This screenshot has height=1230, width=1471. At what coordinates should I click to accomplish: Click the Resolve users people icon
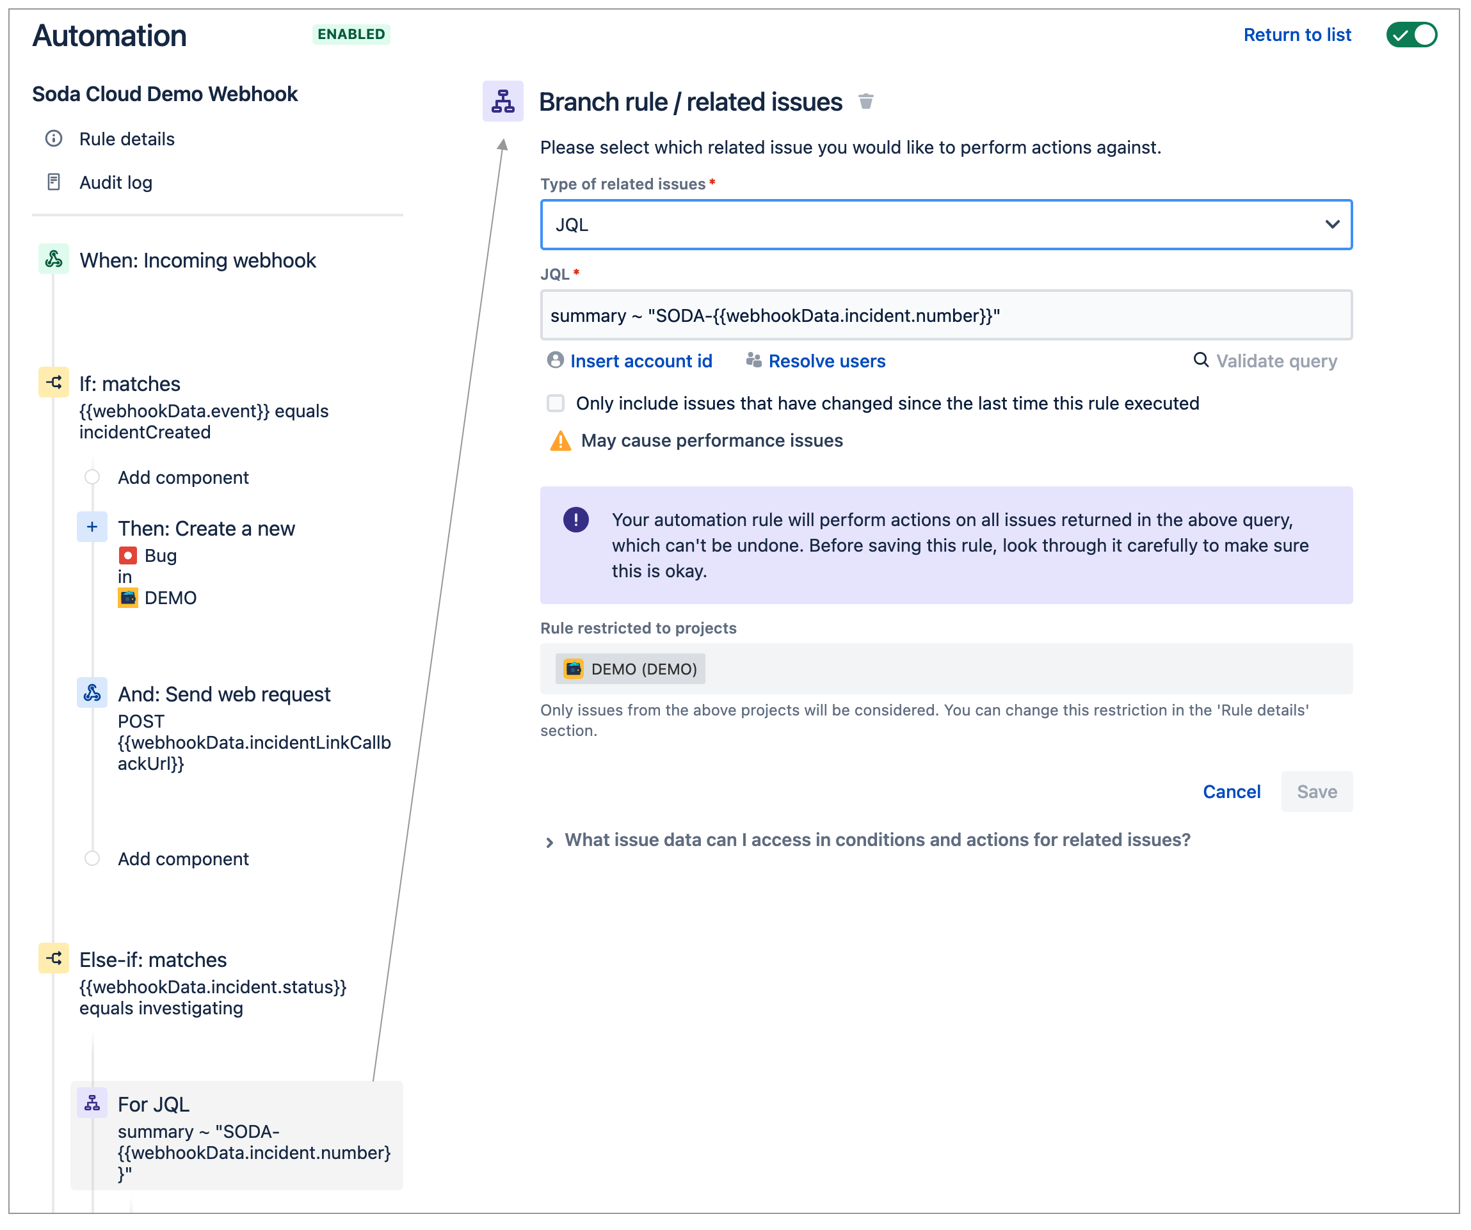(x=753, y=360)
